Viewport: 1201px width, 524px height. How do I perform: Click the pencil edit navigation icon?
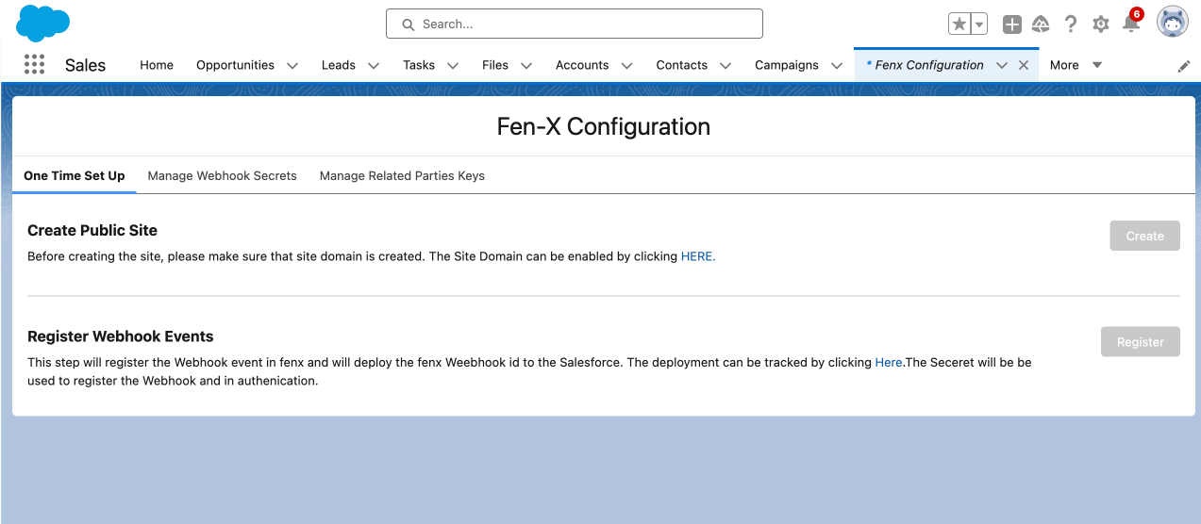point(1184,66)
